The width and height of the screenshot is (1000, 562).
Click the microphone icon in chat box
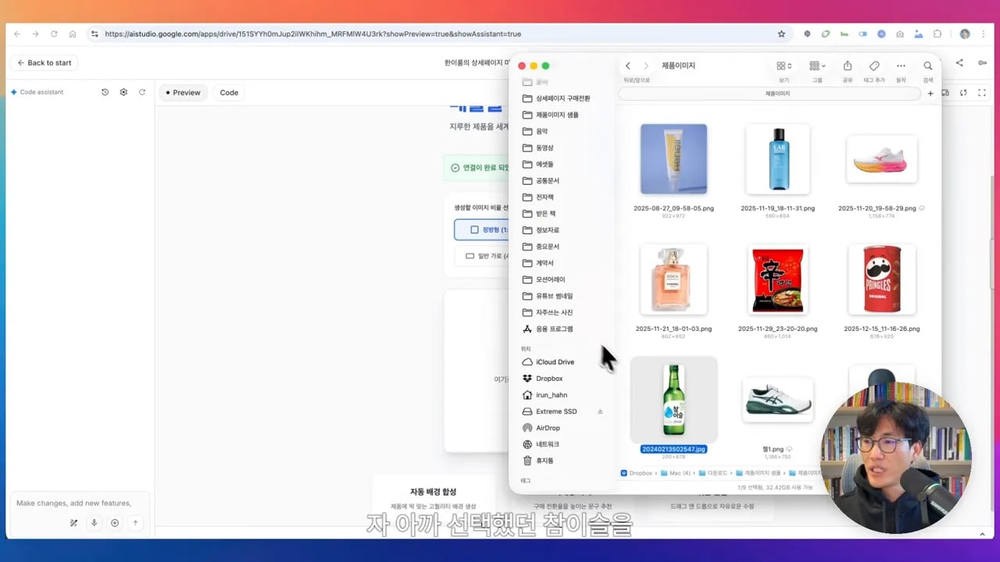point(94,523)
